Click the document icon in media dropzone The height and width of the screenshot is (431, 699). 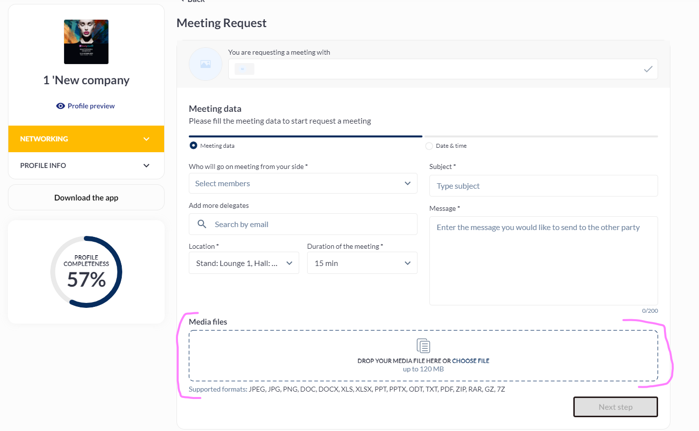[x=423, y=346]
